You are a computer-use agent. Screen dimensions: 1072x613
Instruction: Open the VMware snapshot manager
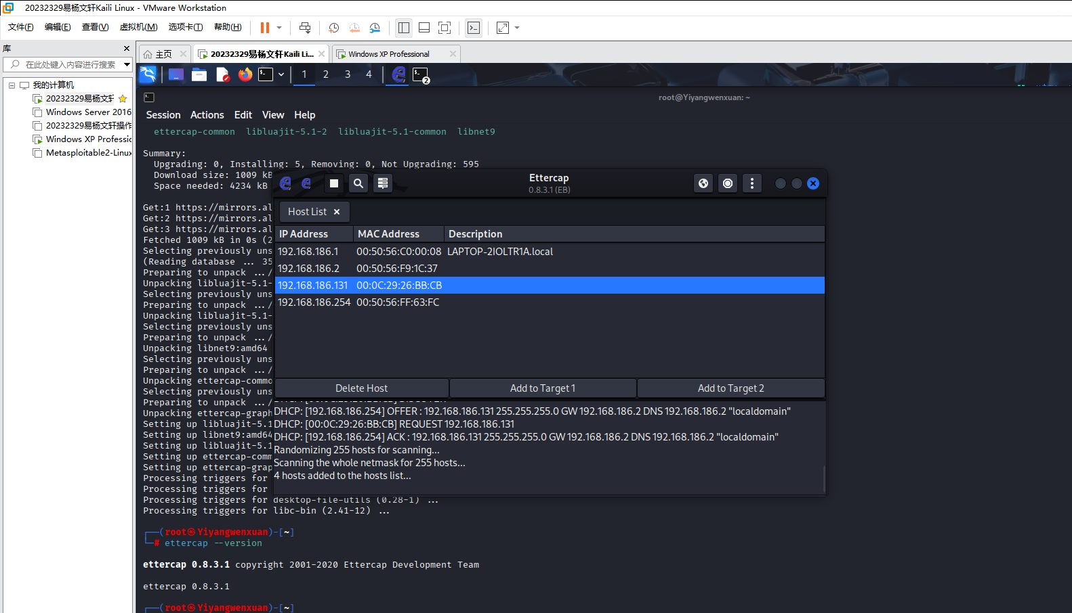pos(375,28)
